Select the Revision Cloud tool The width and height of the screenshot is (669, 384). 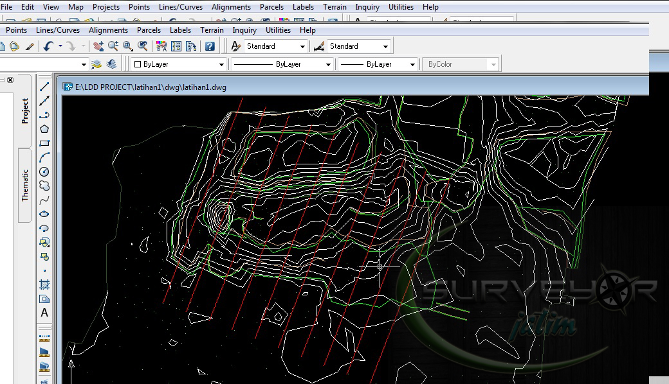(44, 186)
